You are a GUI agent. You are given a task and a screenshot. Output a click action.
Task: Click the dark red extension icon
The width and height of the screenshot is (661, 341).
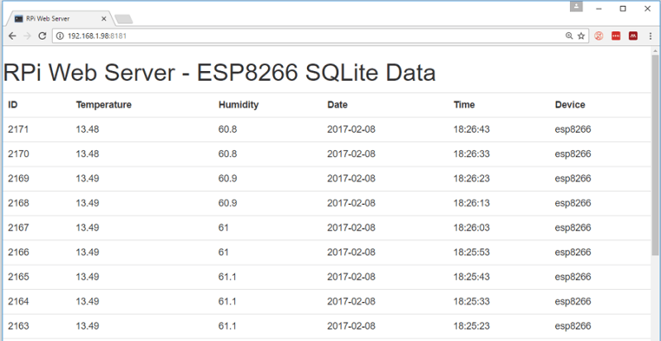click(633, 36)
